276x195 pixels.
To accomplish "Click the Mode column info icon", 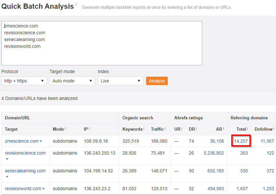I will click(x=64, y=129).
